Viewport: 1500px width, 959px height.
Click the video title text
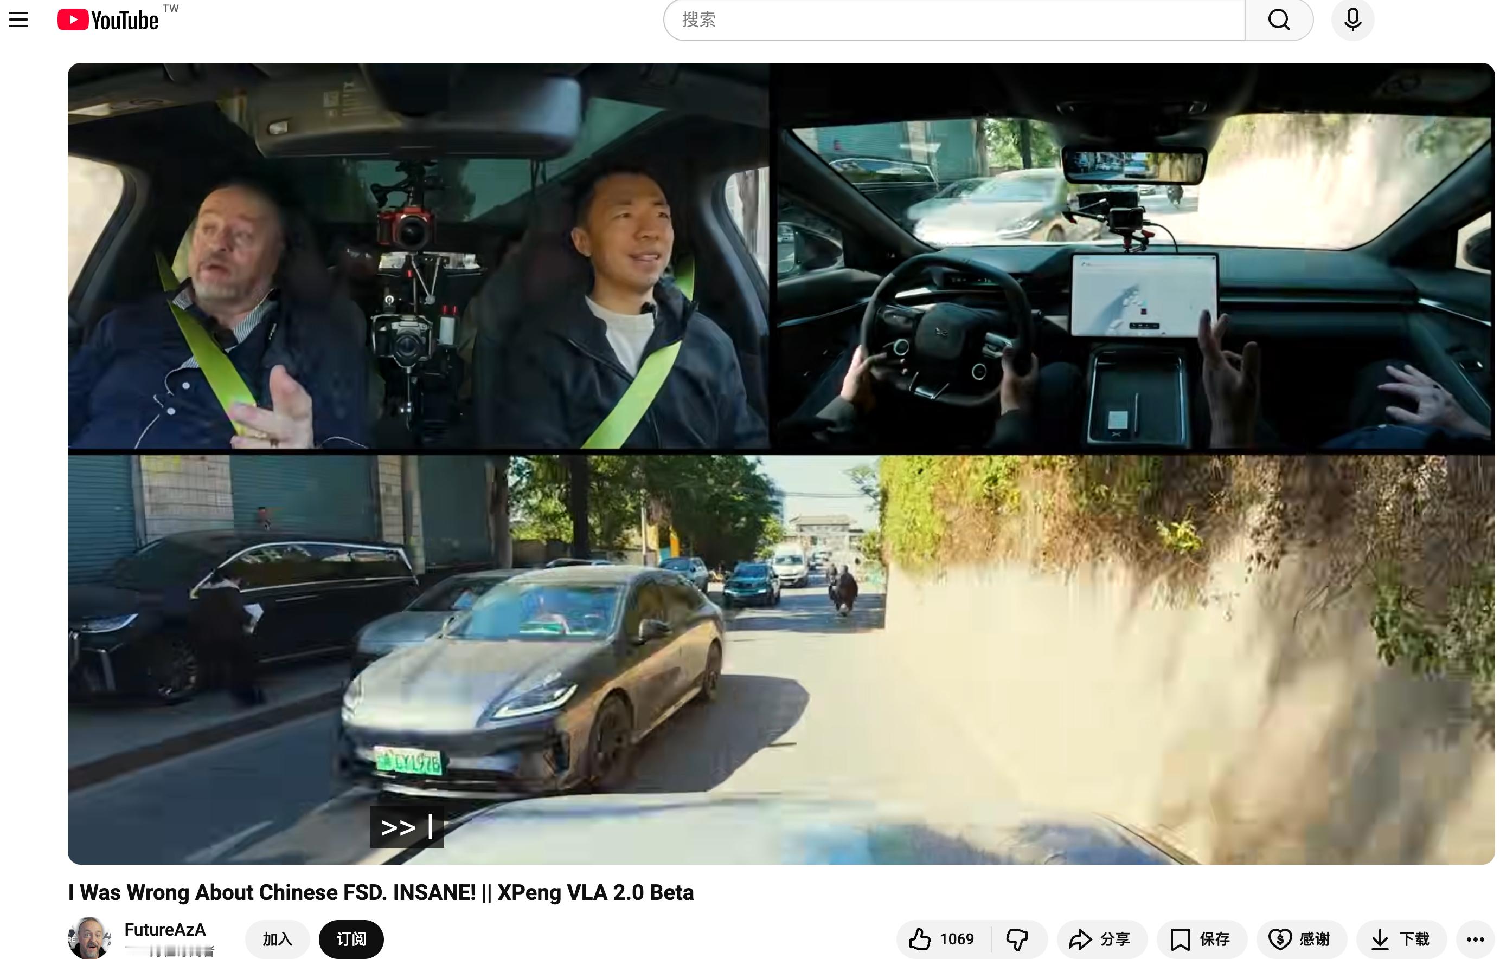(x=380, y=892)
